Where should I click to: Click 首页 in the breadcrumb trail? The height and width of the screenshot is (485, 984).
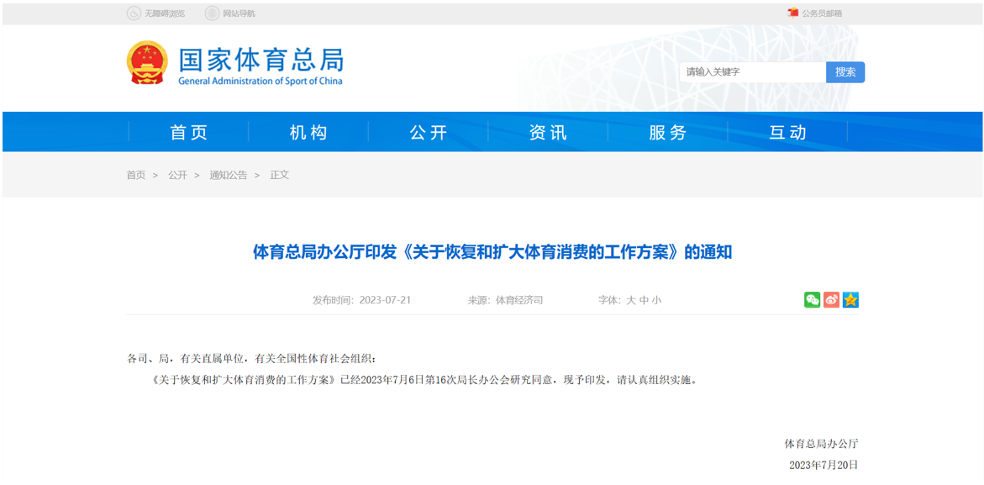pos(136,175)
